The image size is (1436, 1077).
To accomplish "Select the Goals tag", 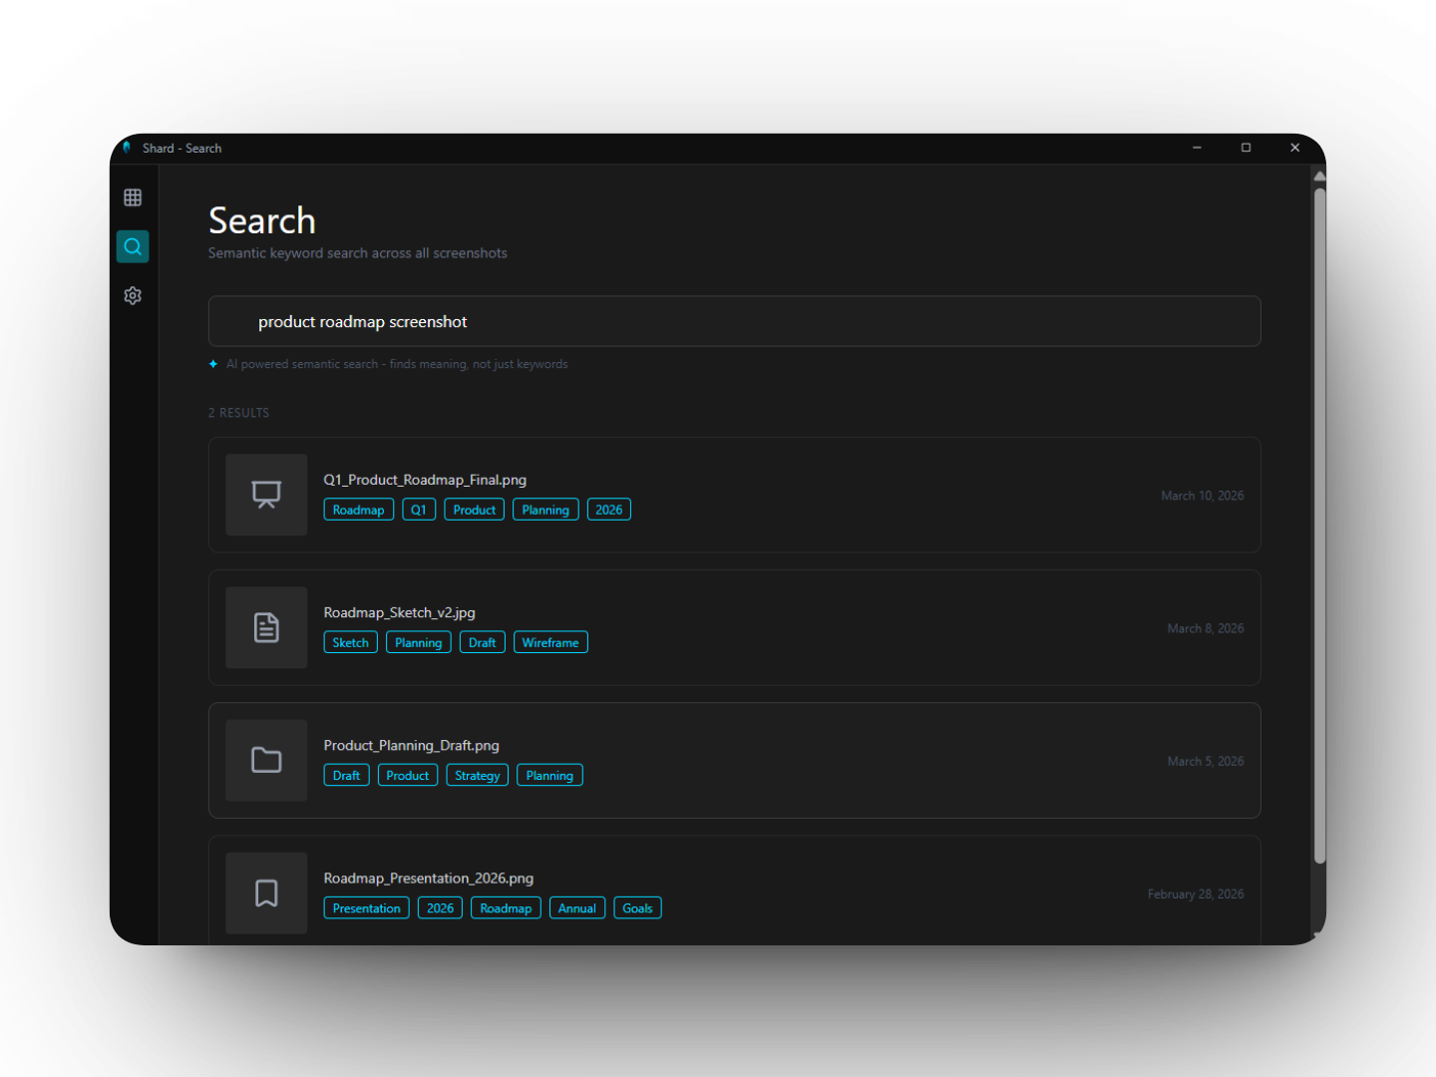I will coord(637,907).
